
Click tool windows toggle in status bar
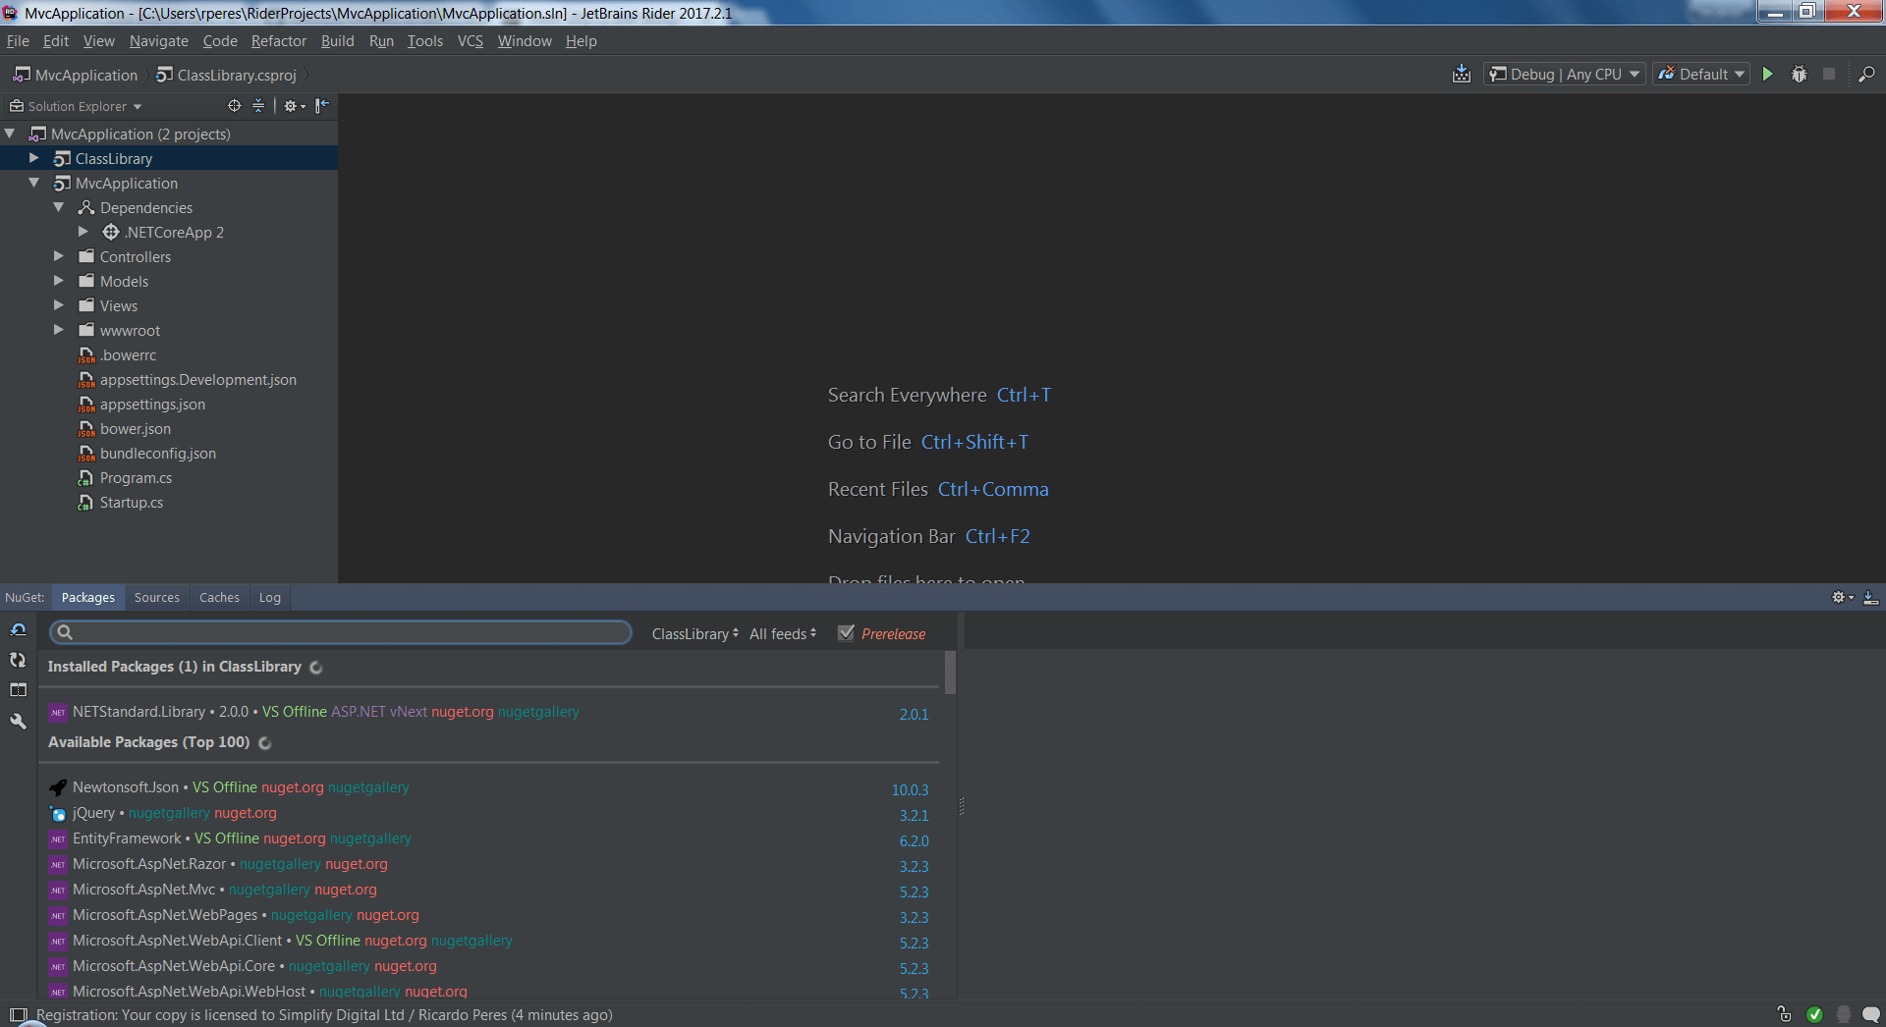coord(18,1015)
